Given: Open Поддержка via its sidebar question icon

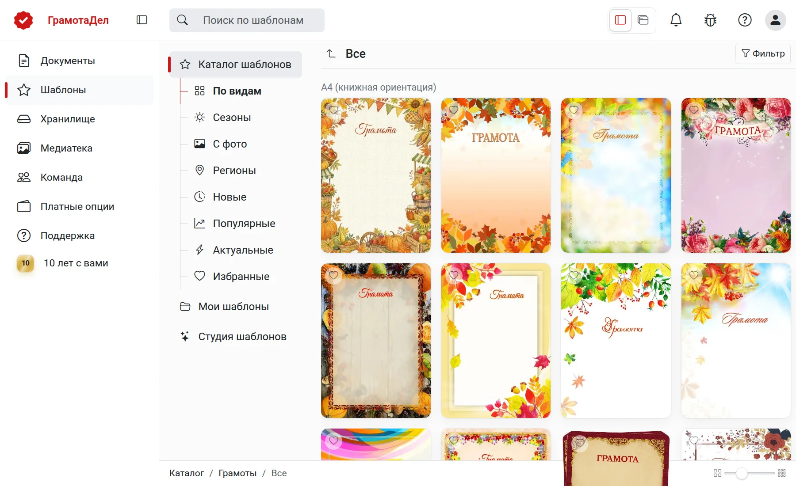Looking at the screenshot, I should click(24, 235).
